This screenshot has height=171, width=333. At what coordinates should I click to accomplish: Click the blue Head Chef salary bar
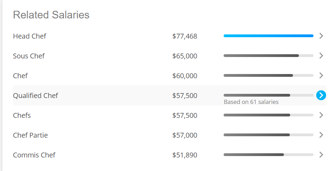point(269,36)
